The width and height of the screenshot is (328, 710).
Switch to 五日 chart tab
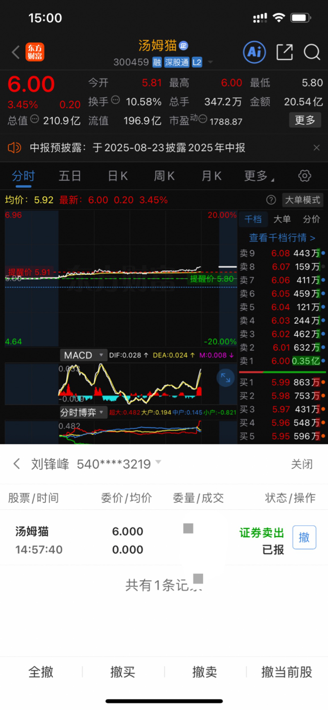pyautogui.click(x=70, y=176)
